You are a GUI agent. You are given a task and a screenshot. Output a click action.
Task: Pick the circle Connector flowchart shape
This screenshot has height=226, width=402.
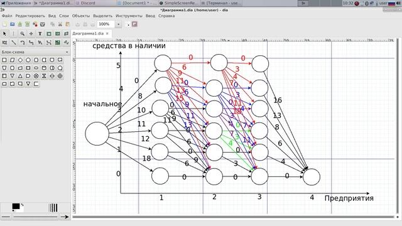(28, 60)
